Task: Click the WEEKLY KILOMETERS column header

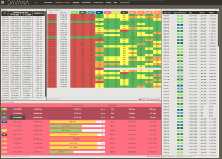Action: (x=21, y=13)
